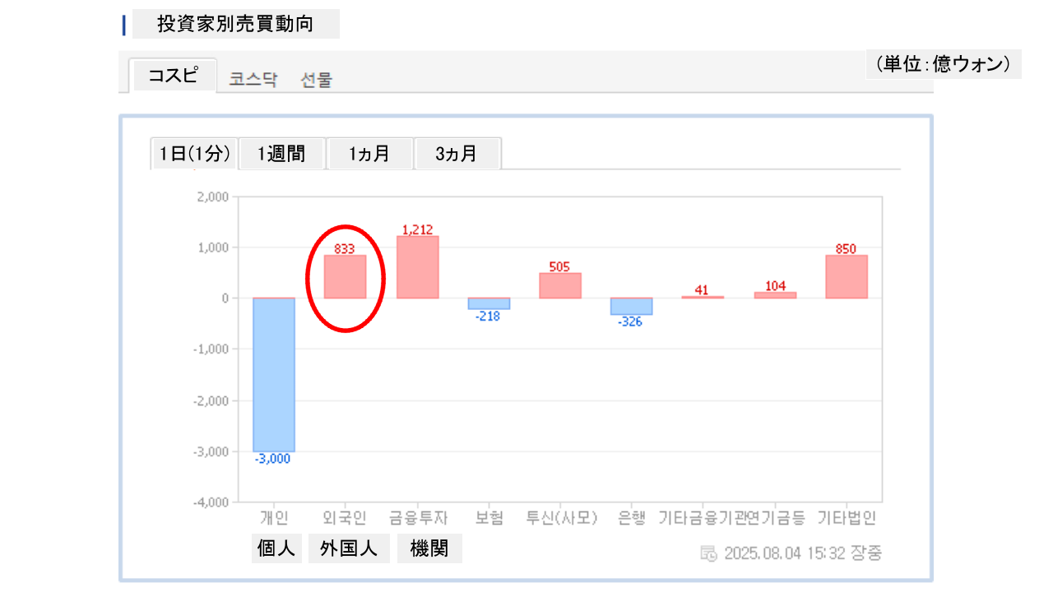Click the 個人 label below the chart
The height and width of the screenshot is (592, 1053).
tap(276, 549)
